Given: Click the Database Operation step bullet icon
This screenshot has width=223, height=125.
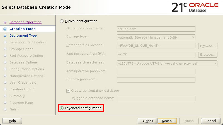Looking at the screenshot, I should point(5,22).
